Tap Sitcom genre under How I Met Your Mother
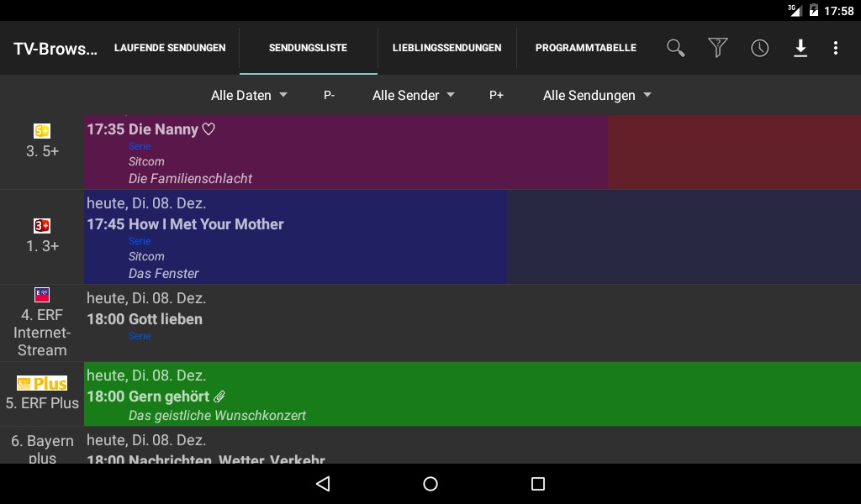The width and height of the screenshot is (861, 504). coord(146,257)
